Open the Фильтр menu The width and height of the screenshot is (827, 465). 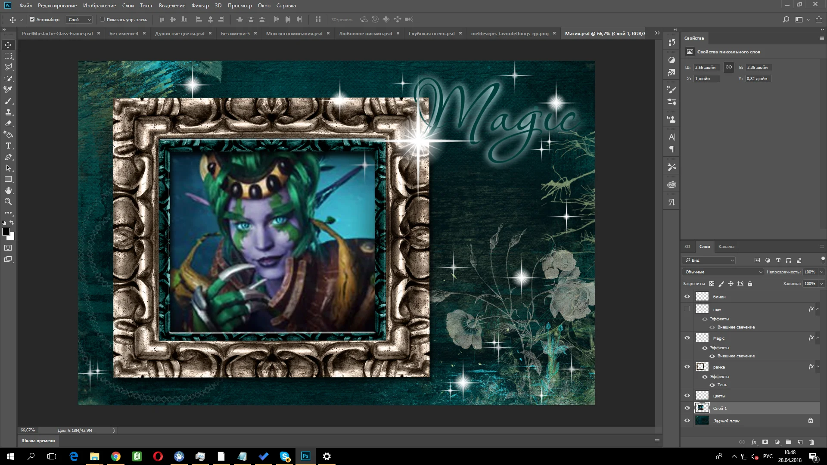(x=200, y=6)
